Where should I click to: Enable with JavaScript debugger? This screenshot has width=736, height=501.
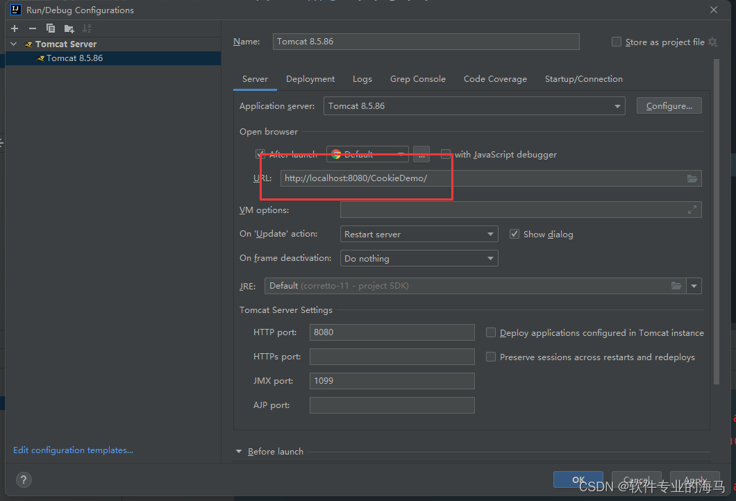446,154
